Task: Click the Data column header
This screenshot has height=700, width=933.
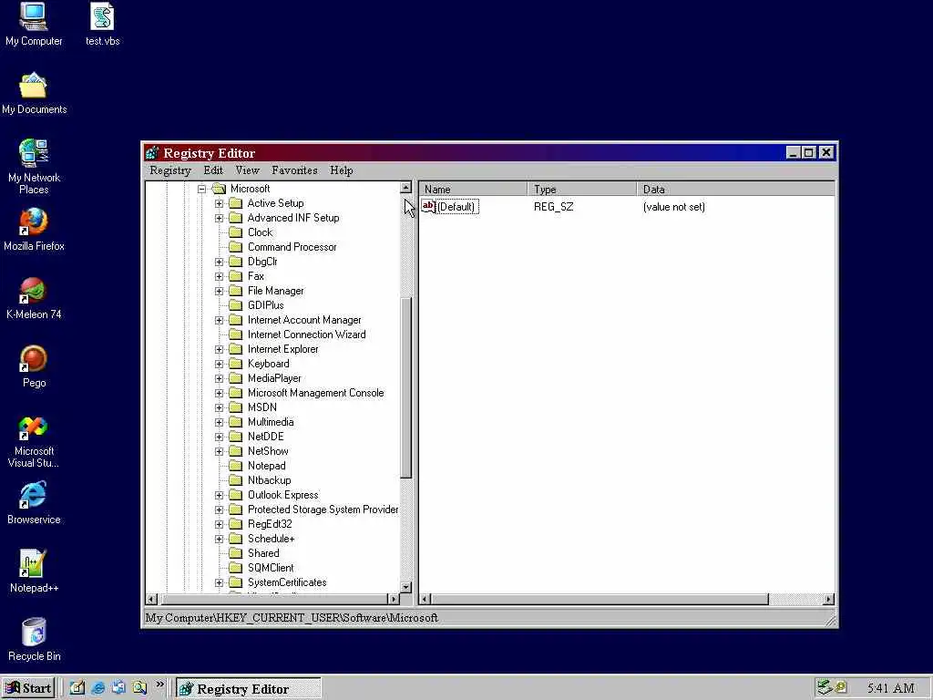Action: pos(736,190)
